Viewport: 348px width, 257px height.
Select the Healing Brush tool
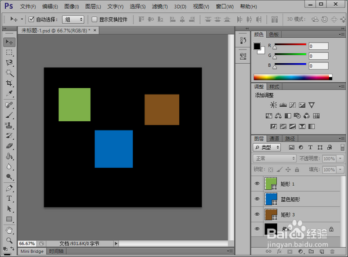coord(9,105)
